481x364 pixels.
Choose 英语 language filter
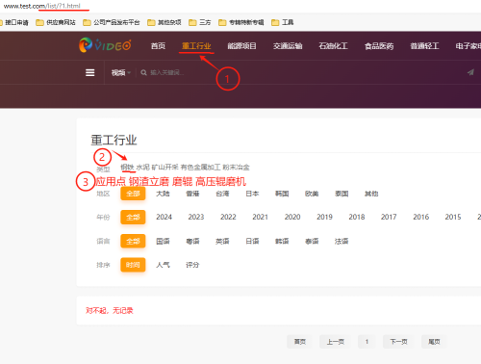(222, 241)
